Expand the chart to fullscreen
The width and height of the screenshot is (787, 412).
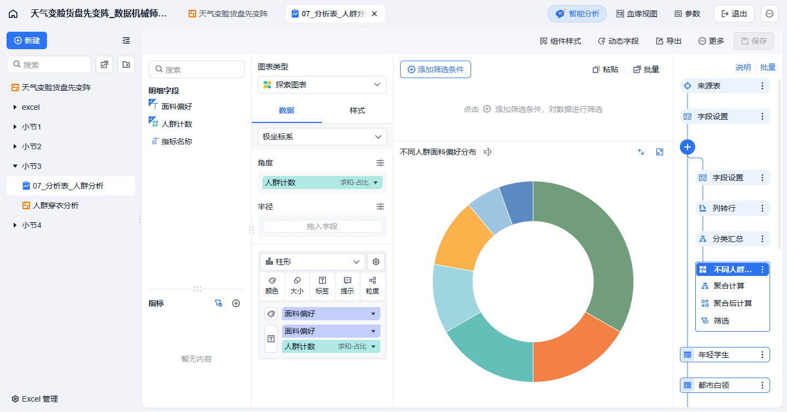(660, 152)
